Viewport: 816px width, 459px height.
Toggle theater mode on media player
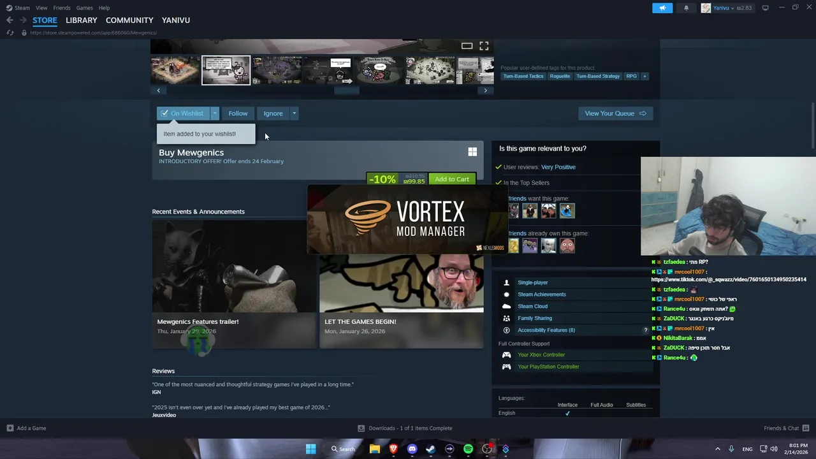pos(467,46)
